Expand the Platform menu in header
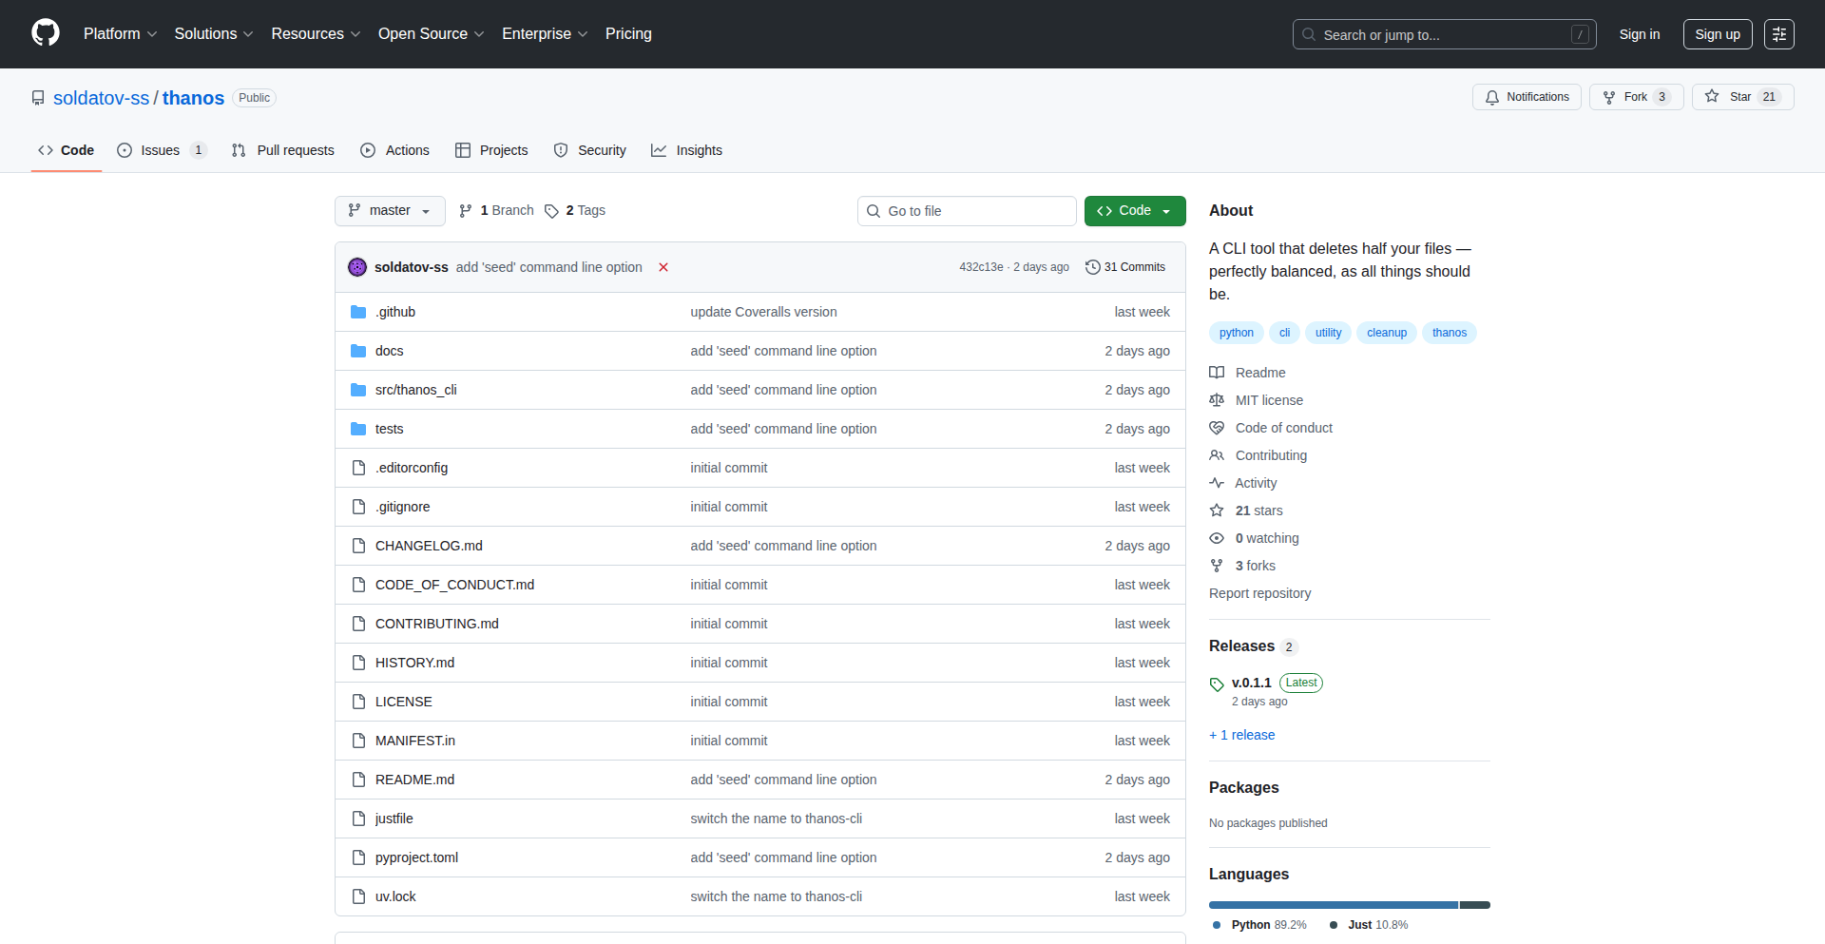Image resolution: width=1825 pixels, height=944 pixels. [x=120, y=34]
